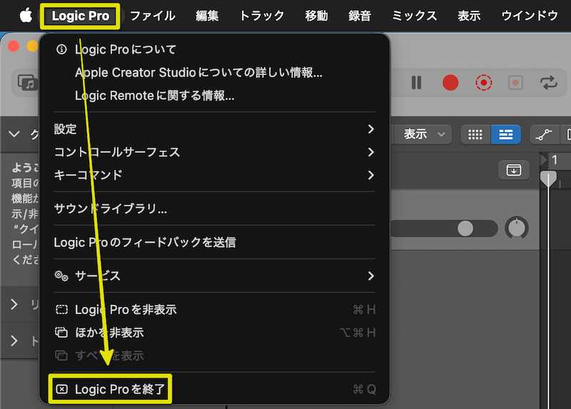Choose ほかを非表示
This screenshot has width=571, height=409.
215,333
